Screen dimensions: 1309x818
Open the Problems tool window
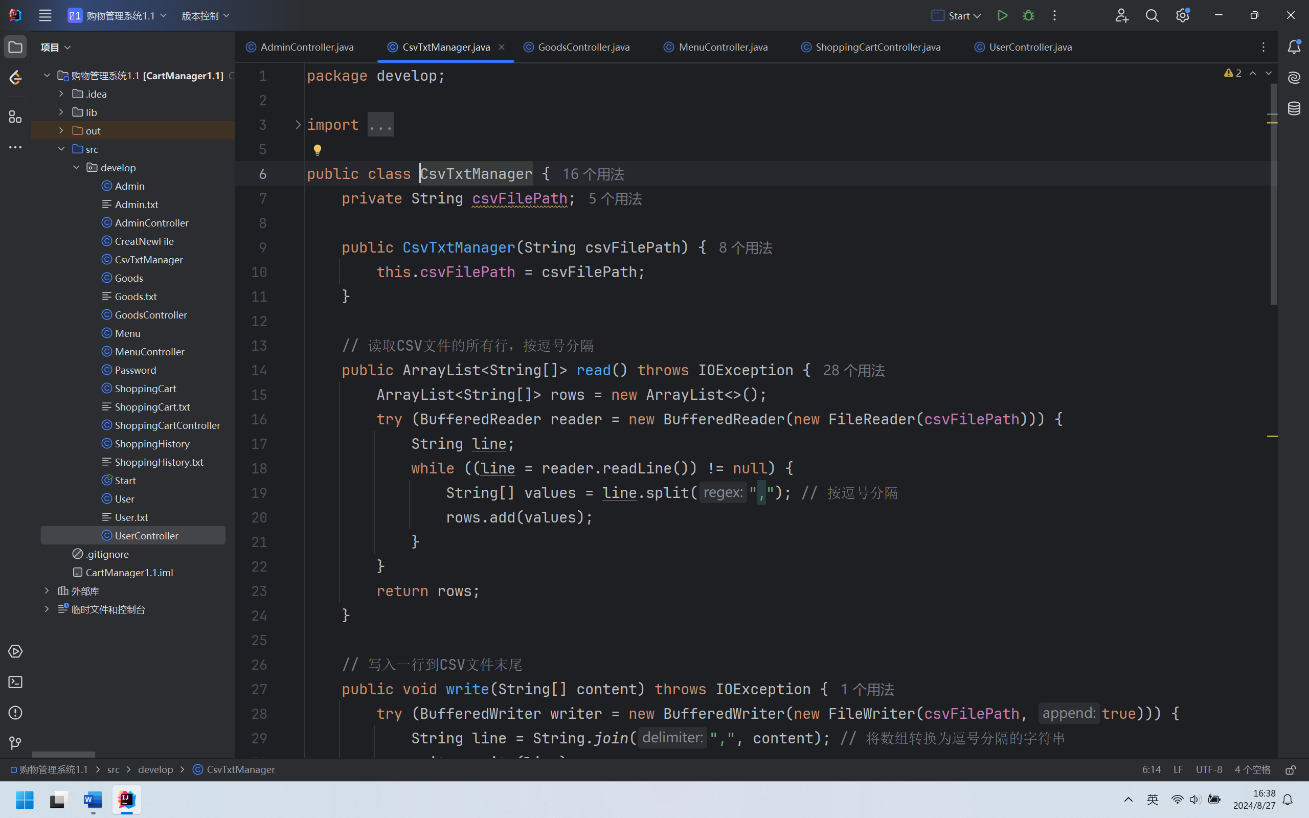coord(15,713)
